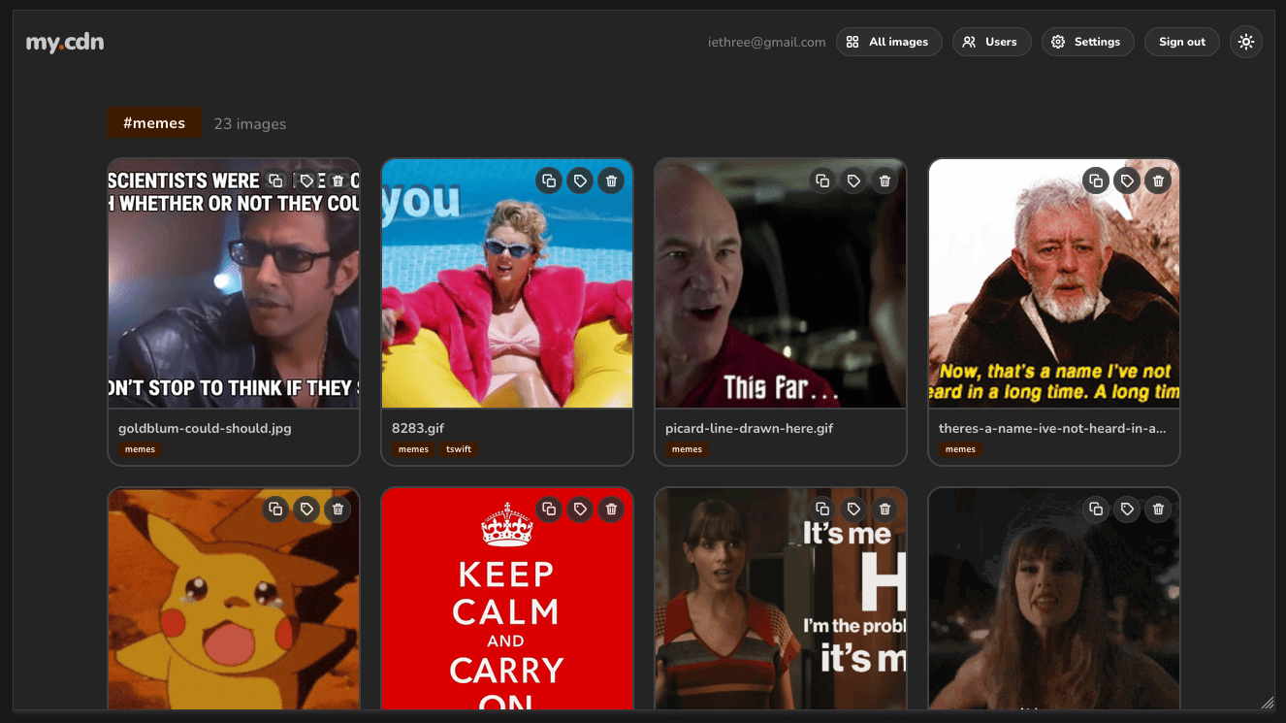Viewport: 1286px width, 723px height.
Task: Click memes tag under goldblum-could-should.jpg
Action: pos(140,449)
